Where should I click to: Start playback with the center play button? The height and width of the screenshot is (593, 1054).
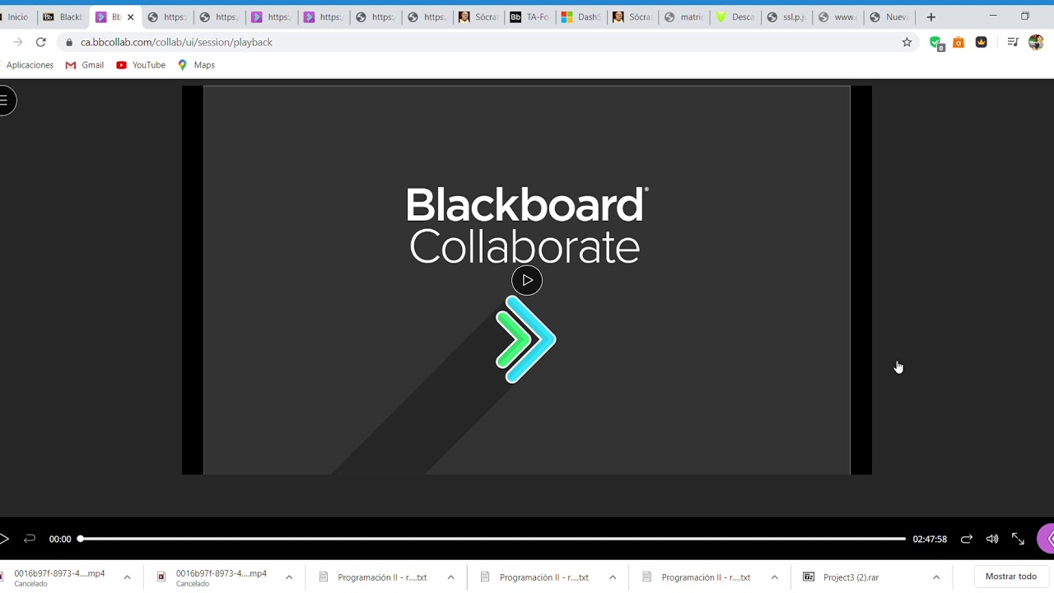(x=527, y=280)
